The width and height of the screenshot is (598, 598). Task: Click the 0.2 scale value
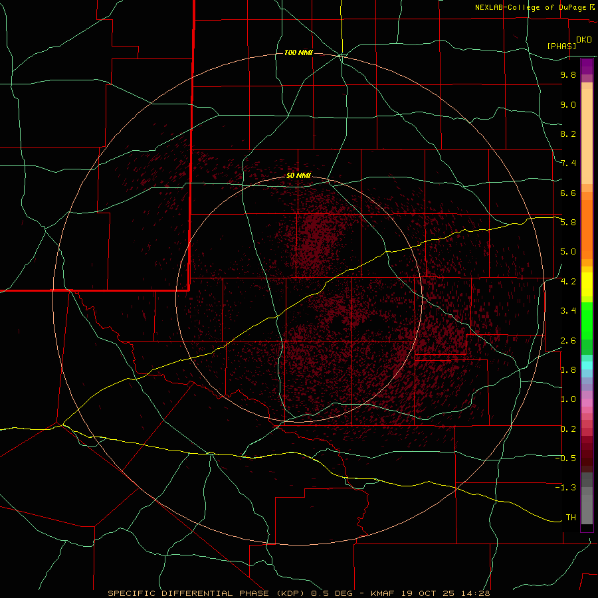click(568, 429)
